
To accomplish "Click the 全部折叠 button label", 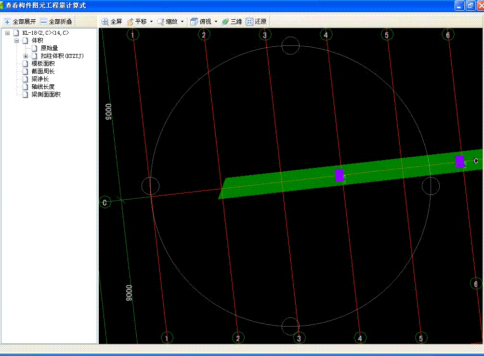I will (x=61, y=22).
